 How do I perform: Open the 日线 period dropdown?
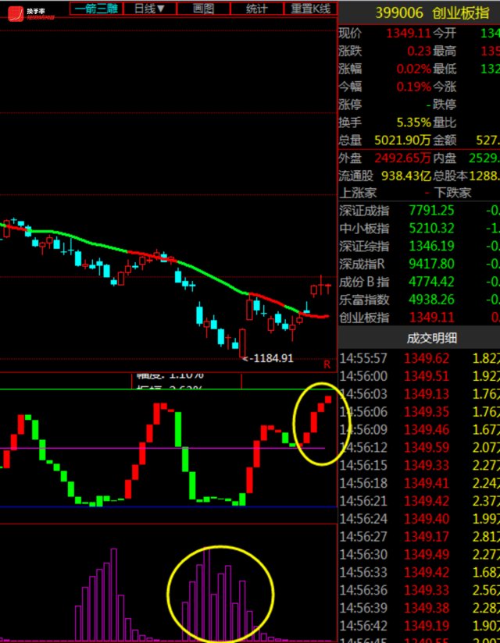pos(150,9)
